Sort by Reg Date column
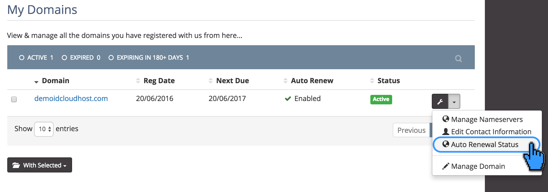Image resolution: width=548 pixels, height=192 pixels. coord(159,81)
